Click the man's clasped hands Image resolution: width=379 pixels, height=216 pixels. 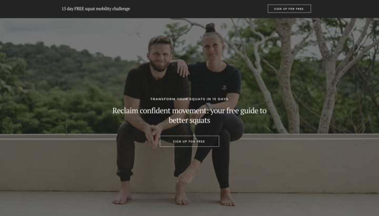tap(153, 137)
